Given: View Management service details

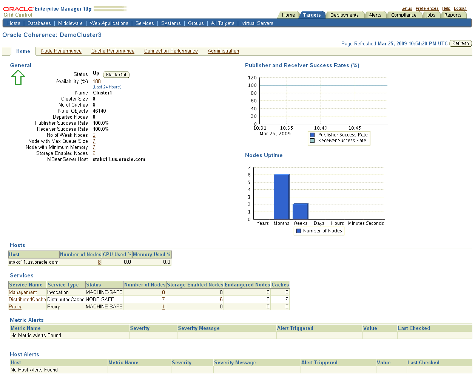Looking at the screenshot, I should 23,292.
